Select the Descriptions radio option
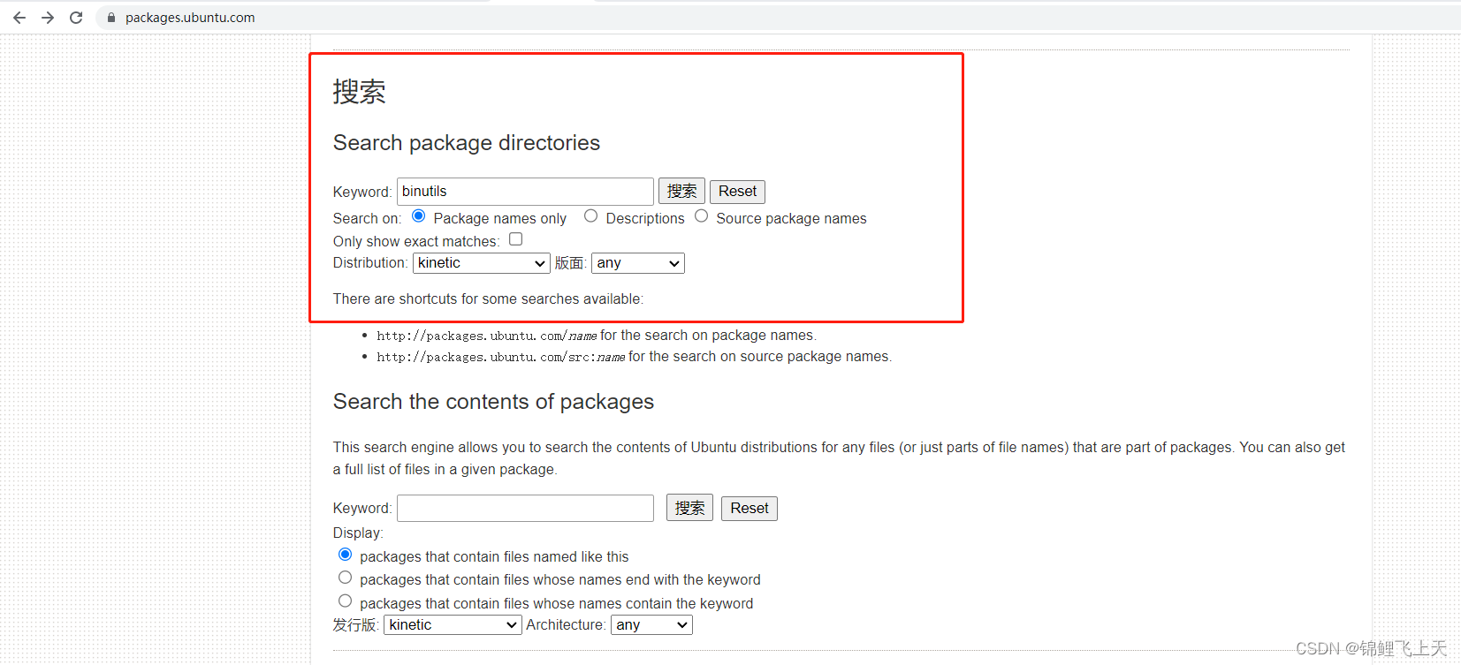 point(591,216)
